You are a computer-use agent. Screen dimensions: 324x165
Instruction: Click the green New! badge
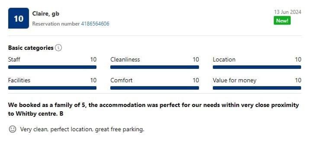[x=282, y=21]
